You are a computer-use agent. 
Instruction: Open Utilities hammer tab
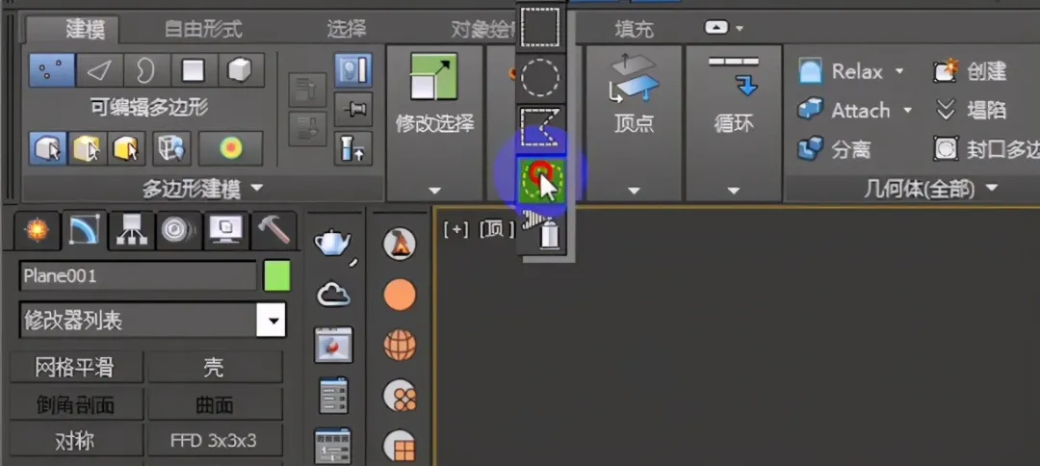(x=273, y=230)
